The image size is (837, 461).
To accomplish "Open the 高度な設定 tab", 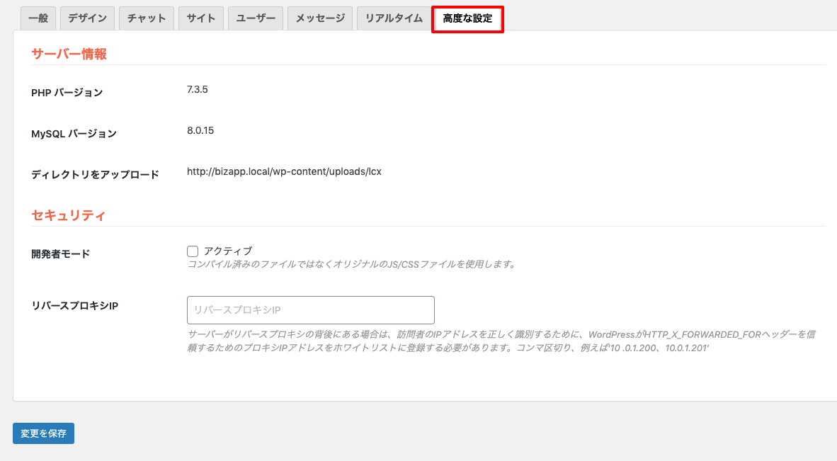I will coord(467,18).
